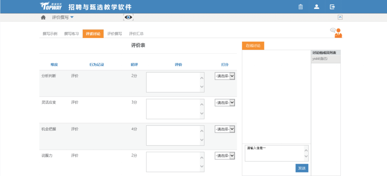The image size is (387, 176).
Task: Open the user profile icon
Action: pos(316,7)
